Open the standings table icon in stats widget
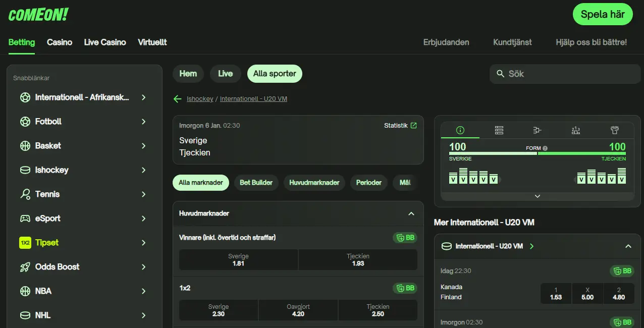This screenshot has width=644, height=328. (x=499, y=130)
